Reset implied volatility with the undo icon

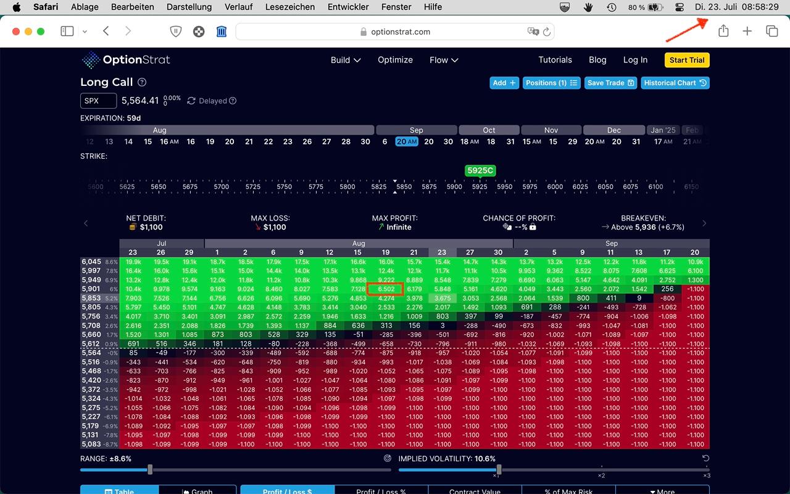(x=705, y=458)
